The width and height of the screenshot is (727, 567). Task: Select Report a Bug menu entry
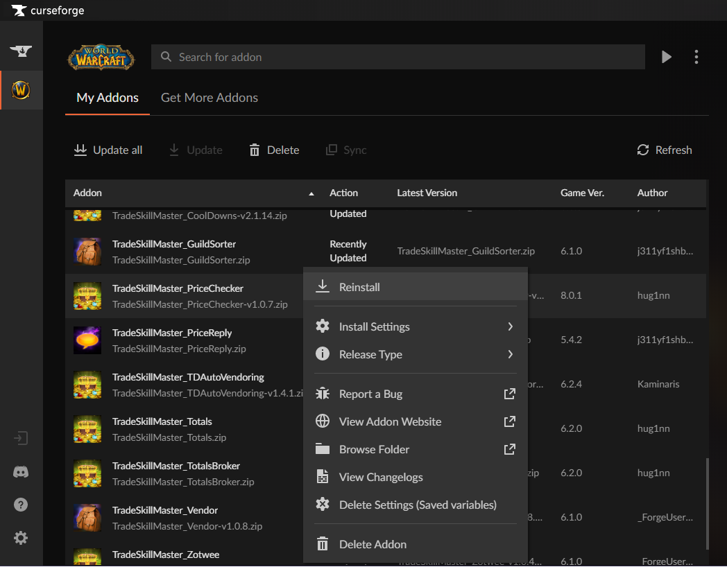coord(416,394)
